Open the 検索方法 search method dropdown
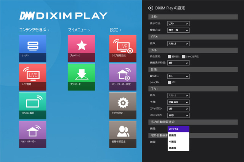Screen dimensions: 244x162 (178, 30)
